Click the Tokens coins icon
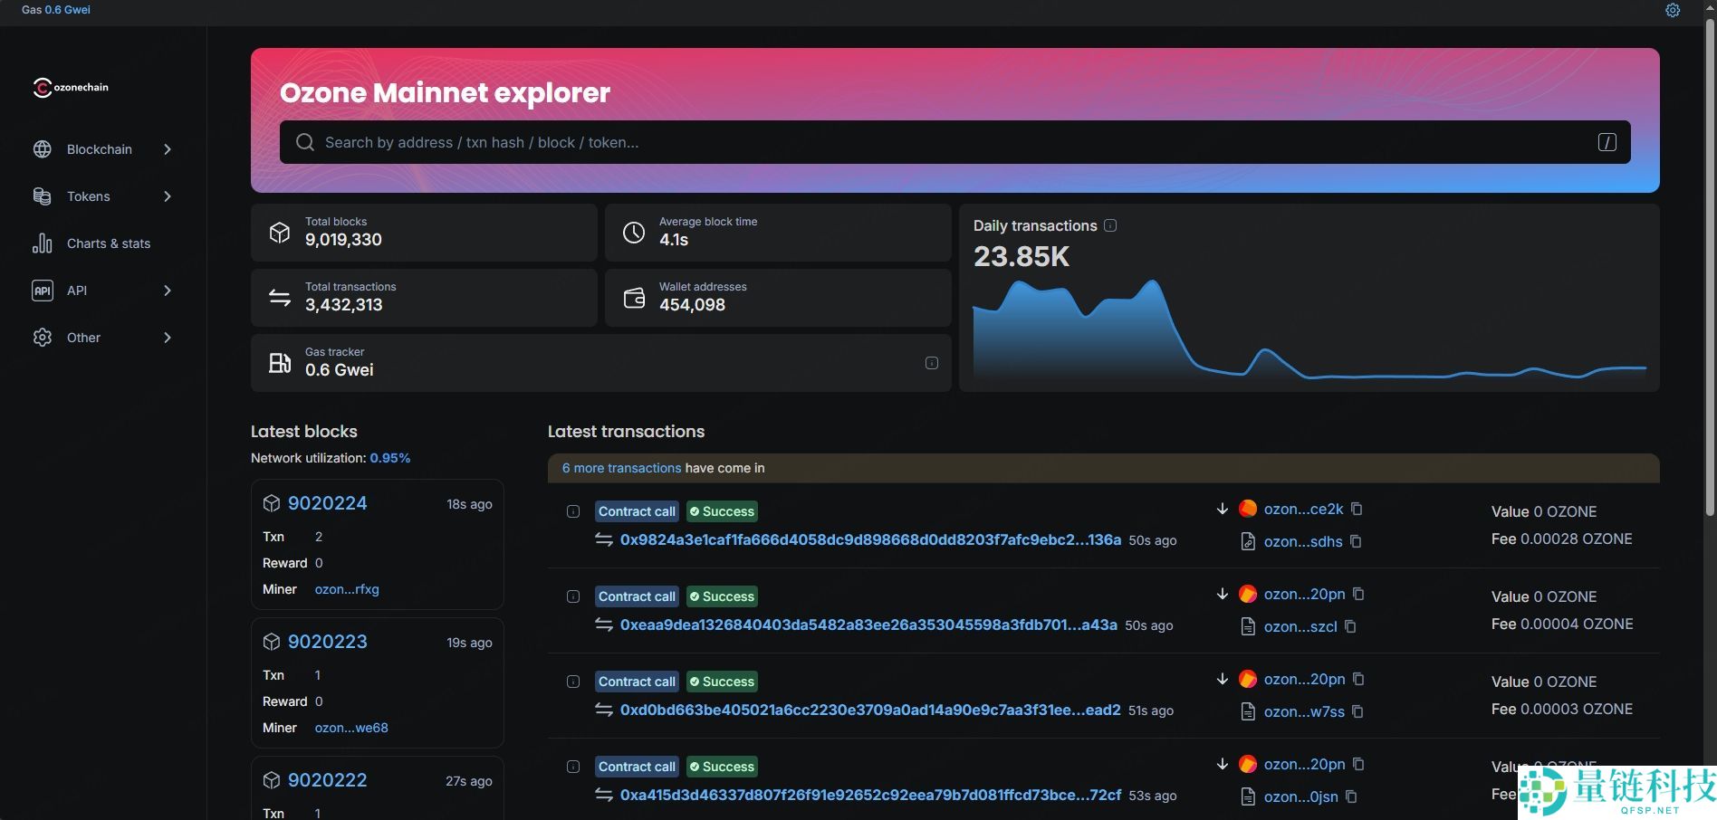The width and height of the screenshot is (1717, 820). coord(42,196)
